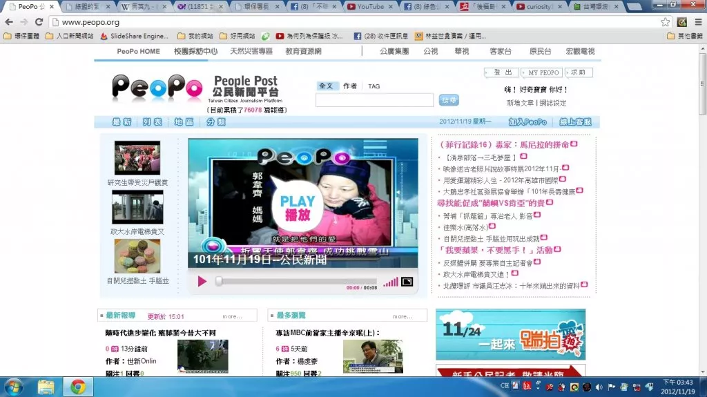Click the video progress slider handle
Image resolution: width=707 pixels, height=397 pixels.
click(219, 281)
